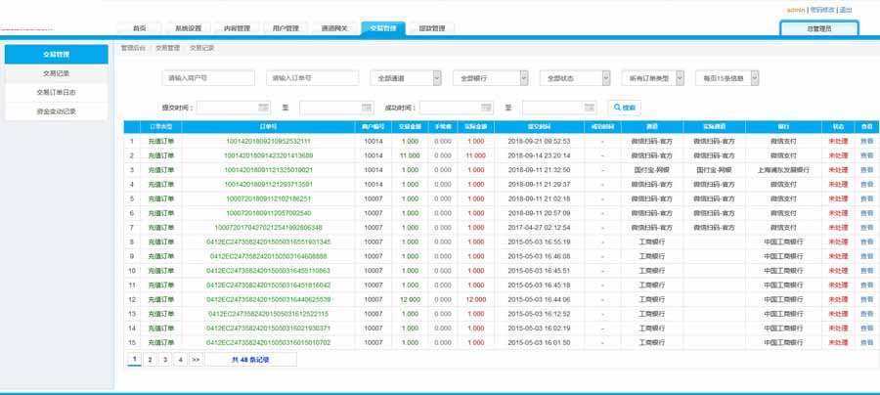Switch to the 用户管理 tab

286,28
